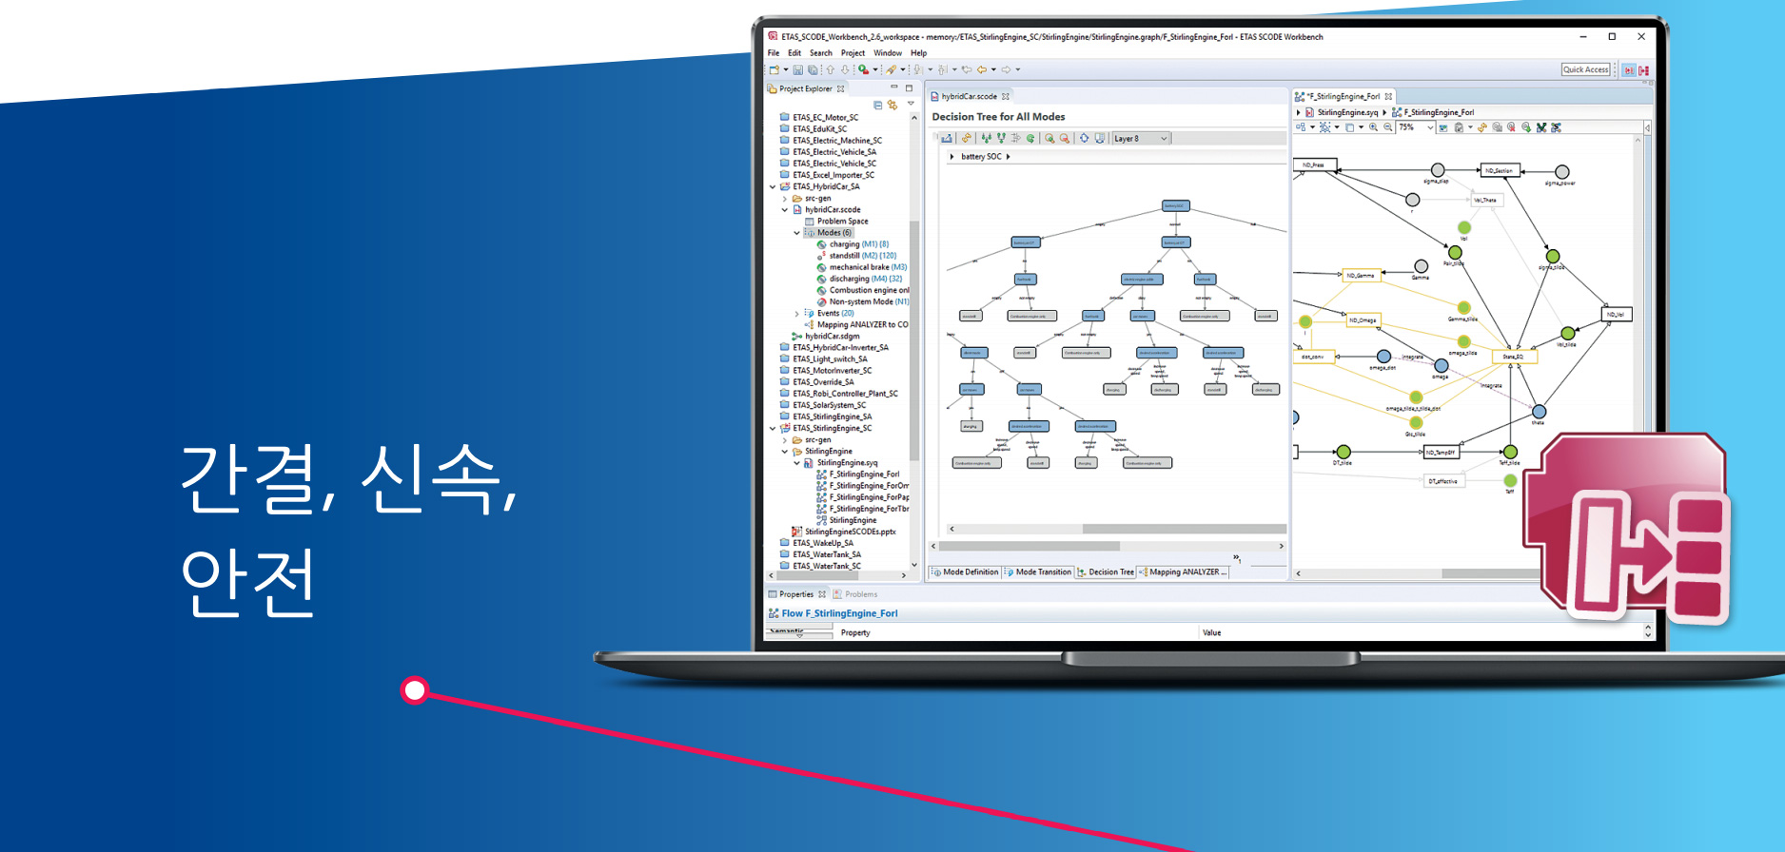This screenshot has width=1785, height=852.
Task: Expand the Events (20) node
Action: coord(797,313)
